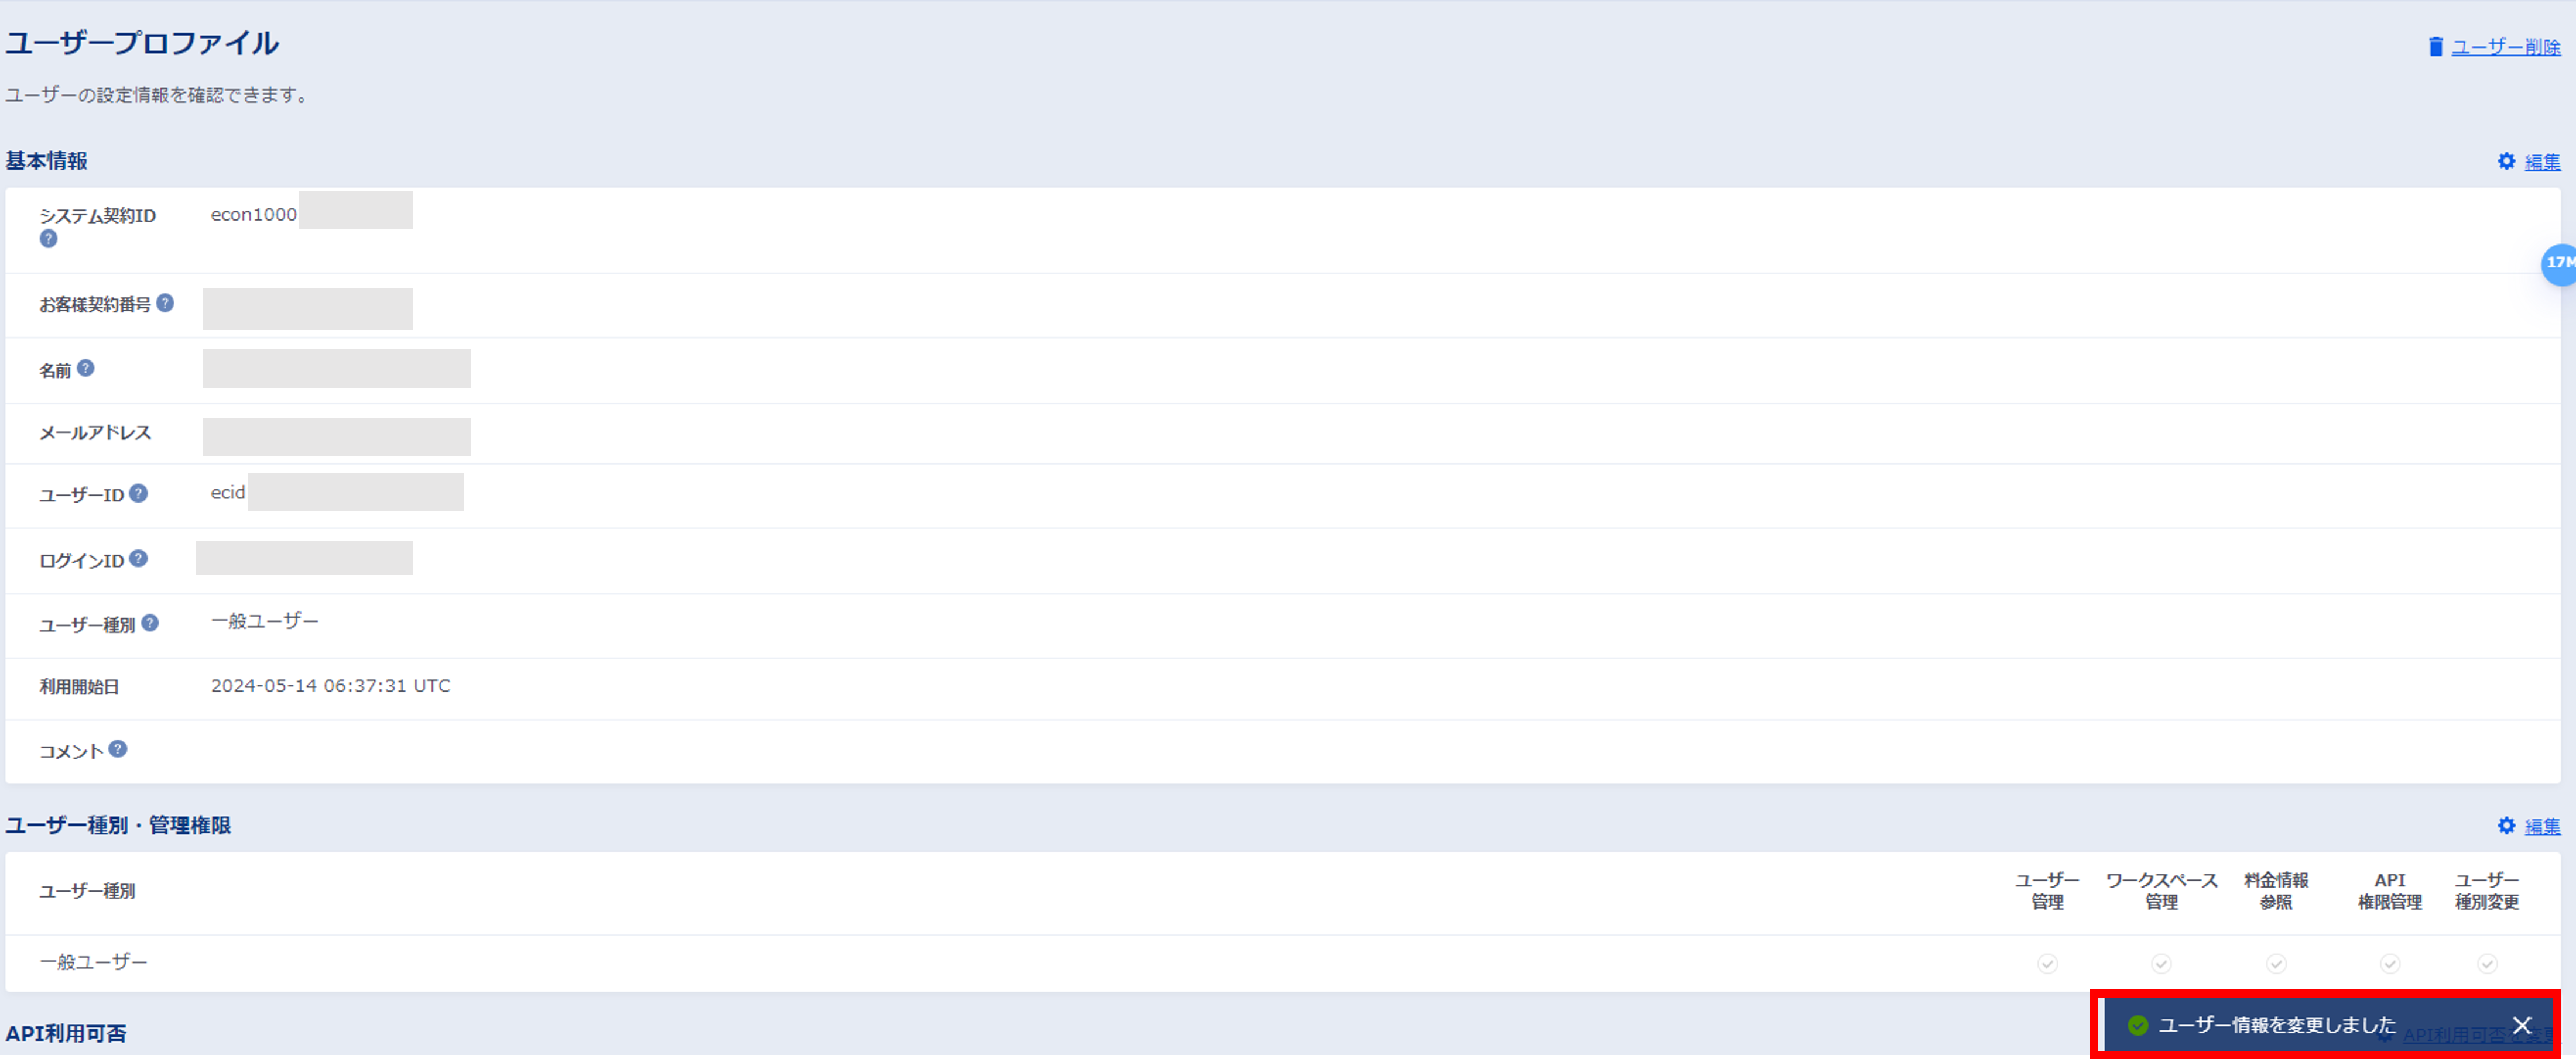Toggle the ワークスペース管理 permission checkmark
The width and height of the screenshot is (2576, 1059).
[2161, 964]
